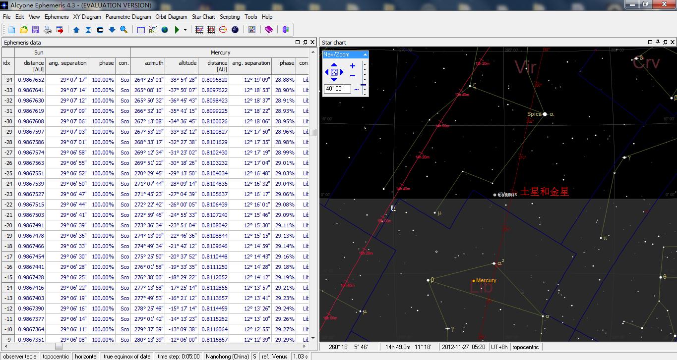The width and height of the screenshot is (677, 360).
Task: Click the blue down arrow toolbar icon
Action: [x=112, y=30]
